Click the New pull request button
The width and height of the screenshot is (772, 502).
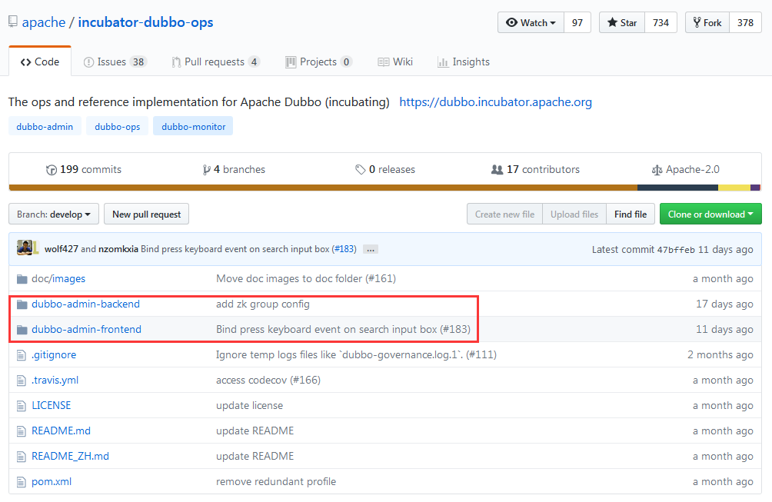pyautogui.click(x=146, y=214)
